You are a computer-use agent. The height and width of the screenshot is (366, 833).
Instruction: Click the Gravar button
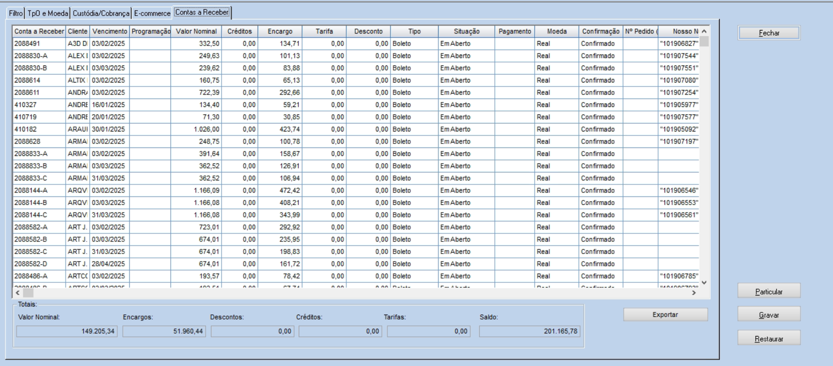point(769,315)
